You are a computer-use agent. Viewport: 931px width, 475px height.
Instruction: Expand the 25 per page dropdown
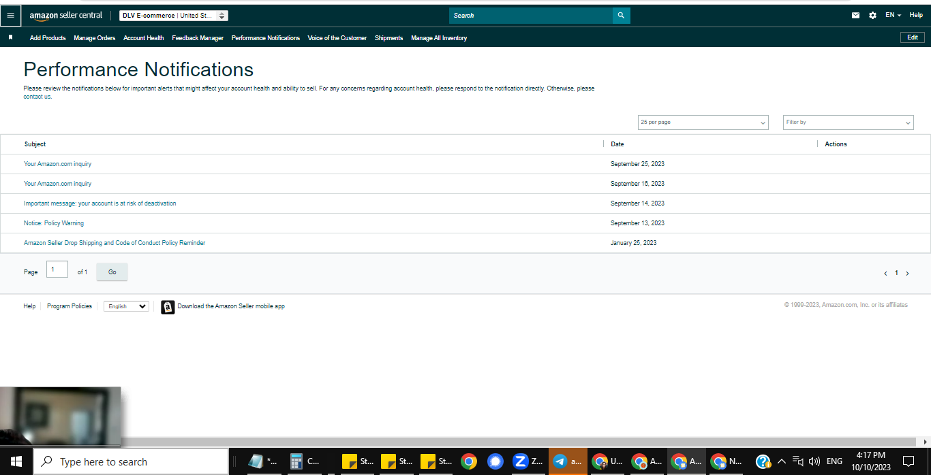pos(703,122)
